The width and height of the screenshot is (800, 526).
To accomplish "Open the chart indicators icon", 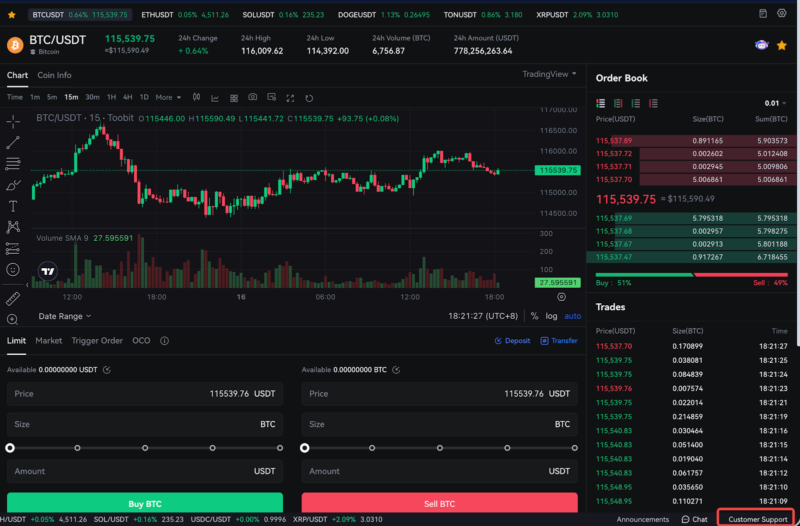I will [x=215, y=98].
